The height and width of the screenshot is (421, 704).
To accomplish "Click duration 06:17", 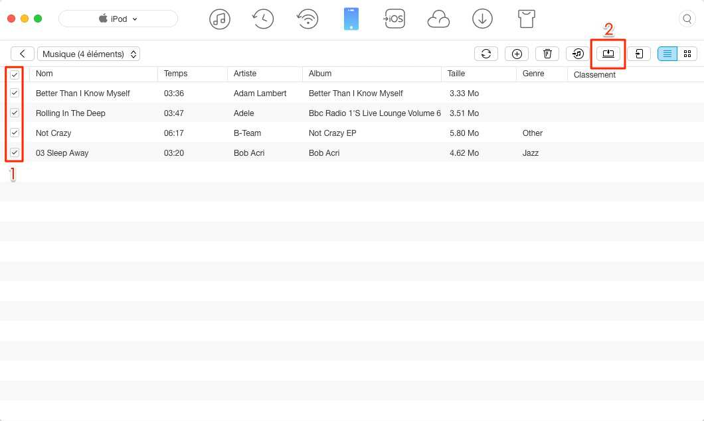I will coord(174,133).
